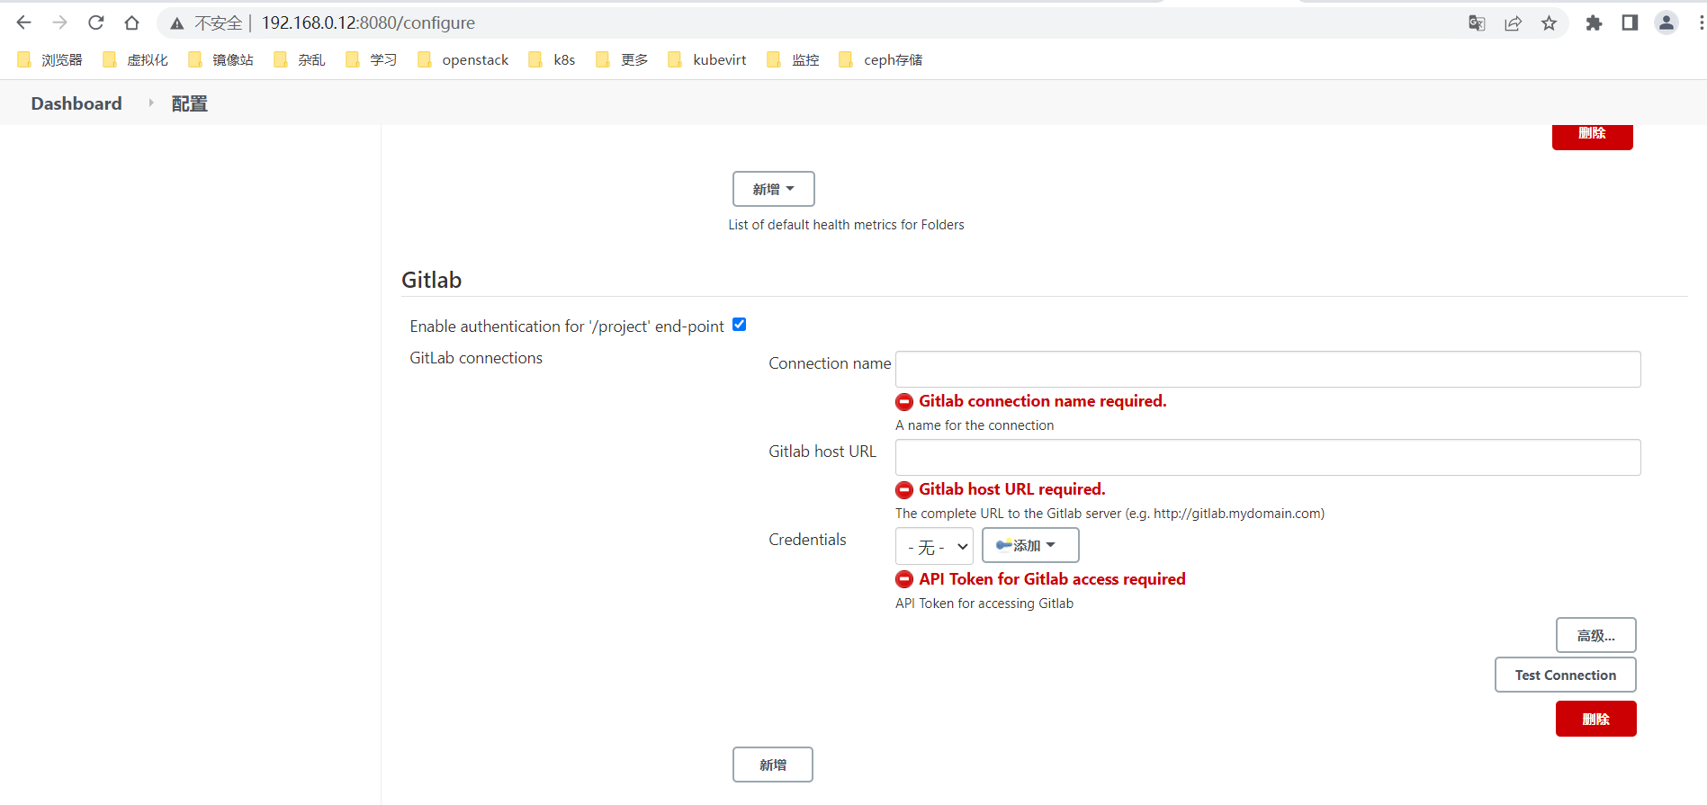This screenshot has height=805, width=1707.
Task: Toggle '/project' end-point authentication checkbox
Action: coord(739,325)
